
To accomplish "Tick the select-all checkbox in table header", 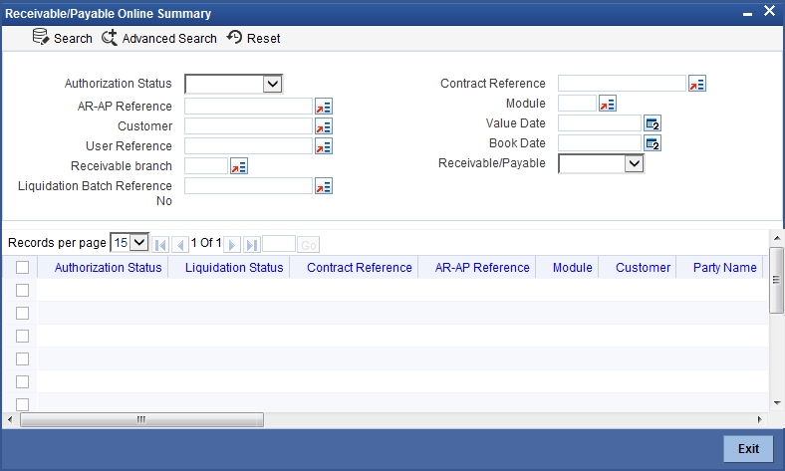I will [23, 267].
